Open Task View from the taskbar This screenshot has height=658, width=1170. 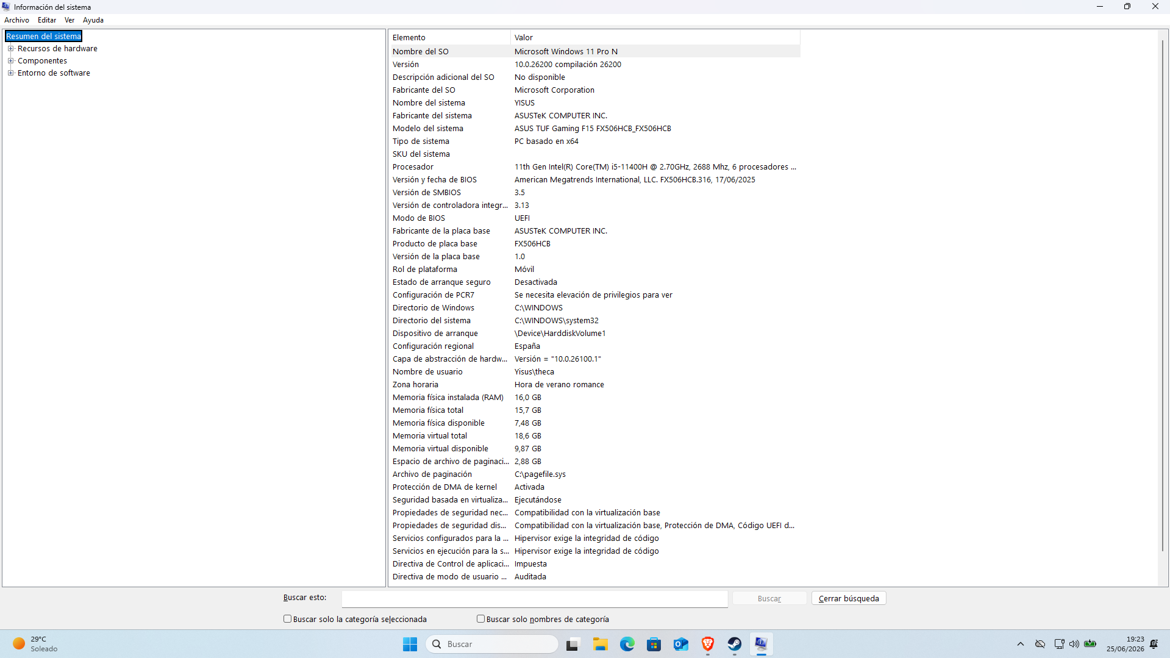[572, 644]
